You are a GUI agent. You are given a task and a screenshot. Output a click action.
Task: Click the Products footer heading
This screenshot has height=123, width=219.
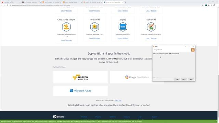pyautogui.click(x=84, y=117)
